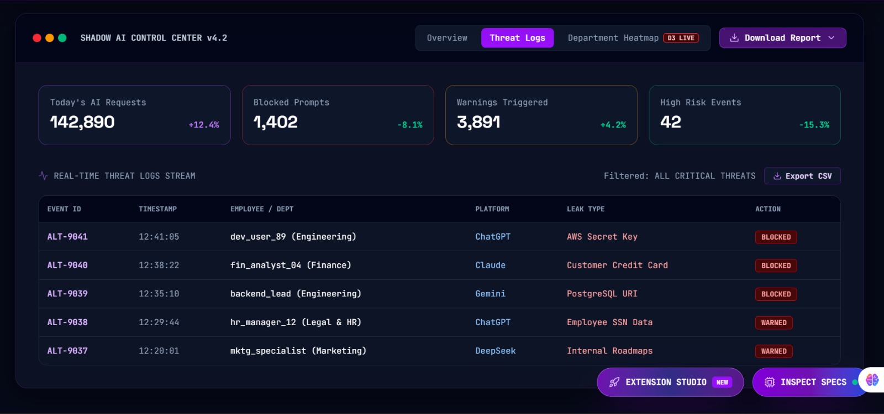
Task: Open event ALT-9040
Action: point(67,266)
